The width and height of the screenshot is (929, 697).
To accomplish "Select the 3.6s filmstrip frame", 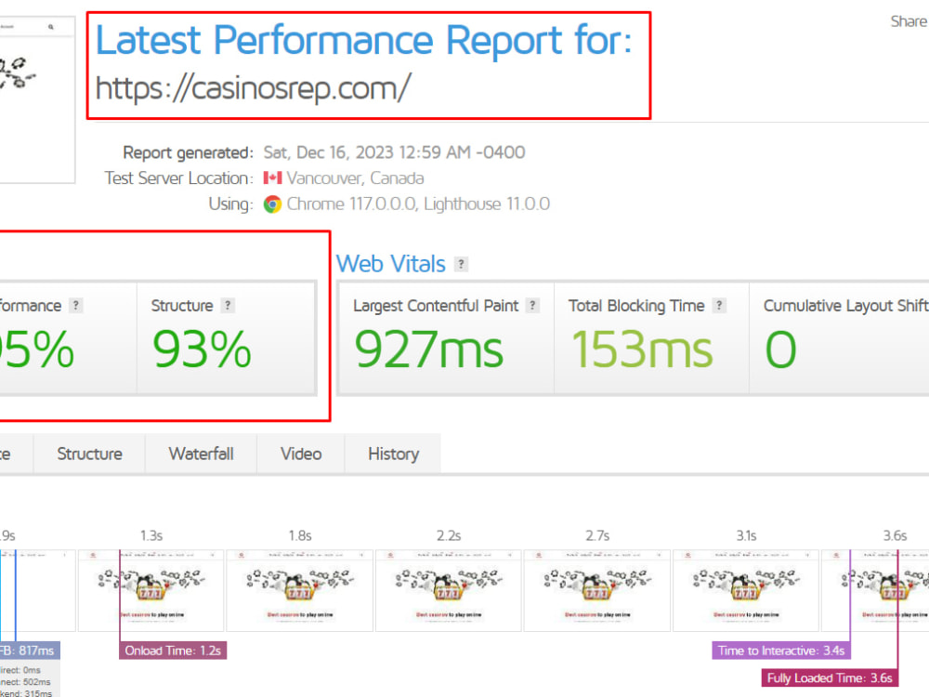I will (876, 590).
